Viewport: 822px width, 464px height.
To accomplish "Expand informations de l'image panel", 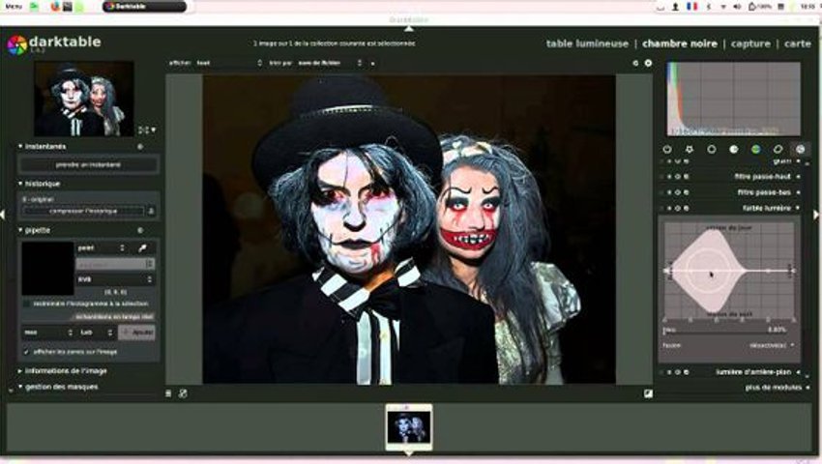I will (x=20, y=370).
